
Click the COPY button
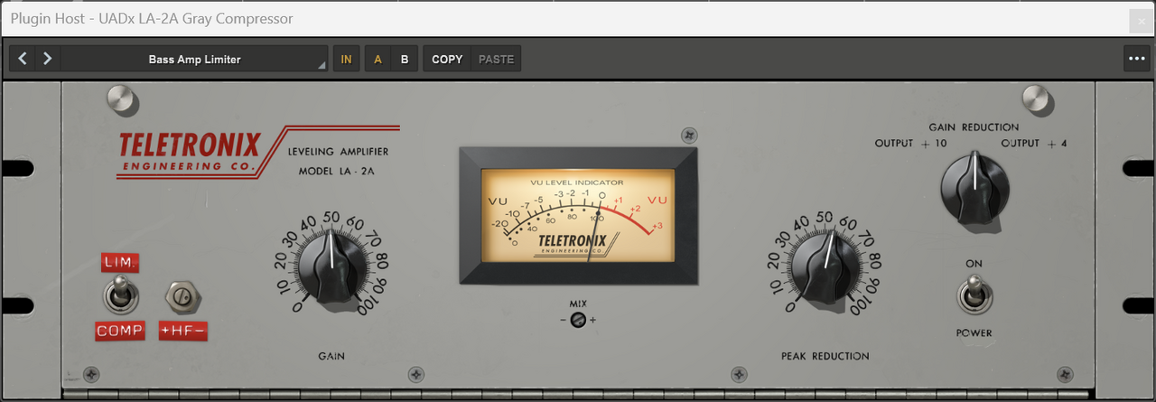447,60
